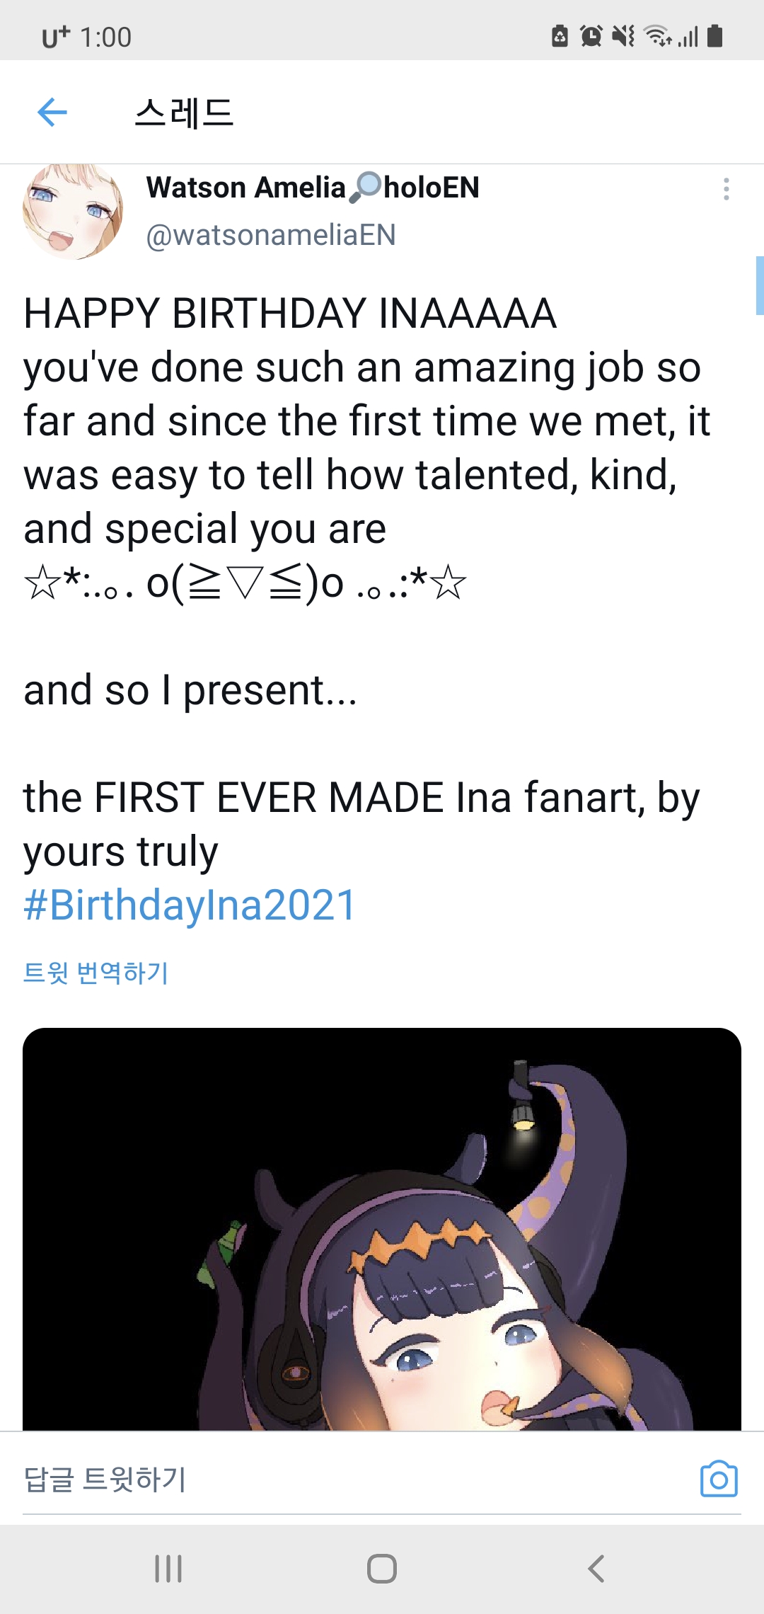Image resolution: width=764 pixels, height=1614 pixels.
Task: Open the tweet's three-dot overflow menu
Action: pos(726,189)
